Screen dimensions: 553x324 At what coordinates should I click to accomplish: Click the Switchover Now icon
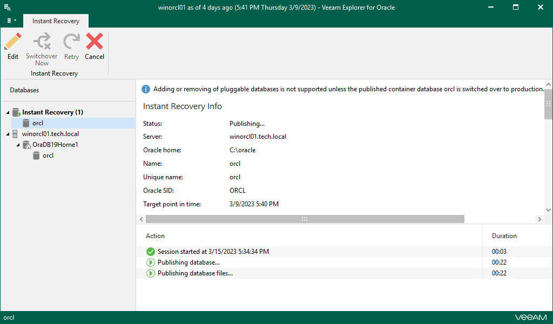point(42,41)
